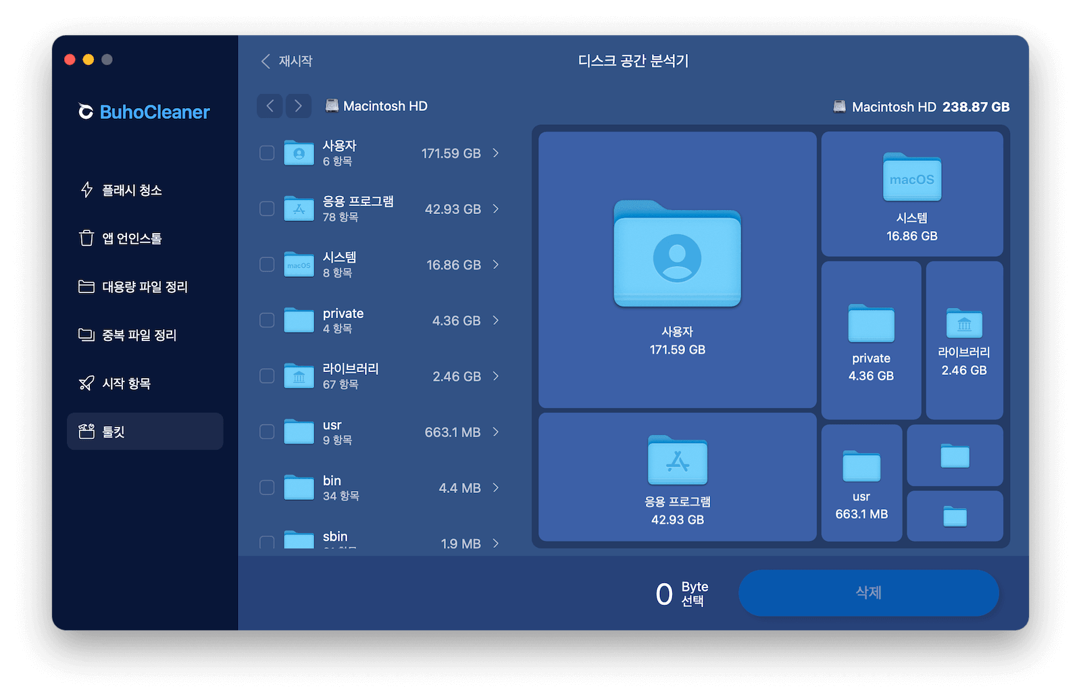Select the 사용자 folder checkbox

[267, 153]
